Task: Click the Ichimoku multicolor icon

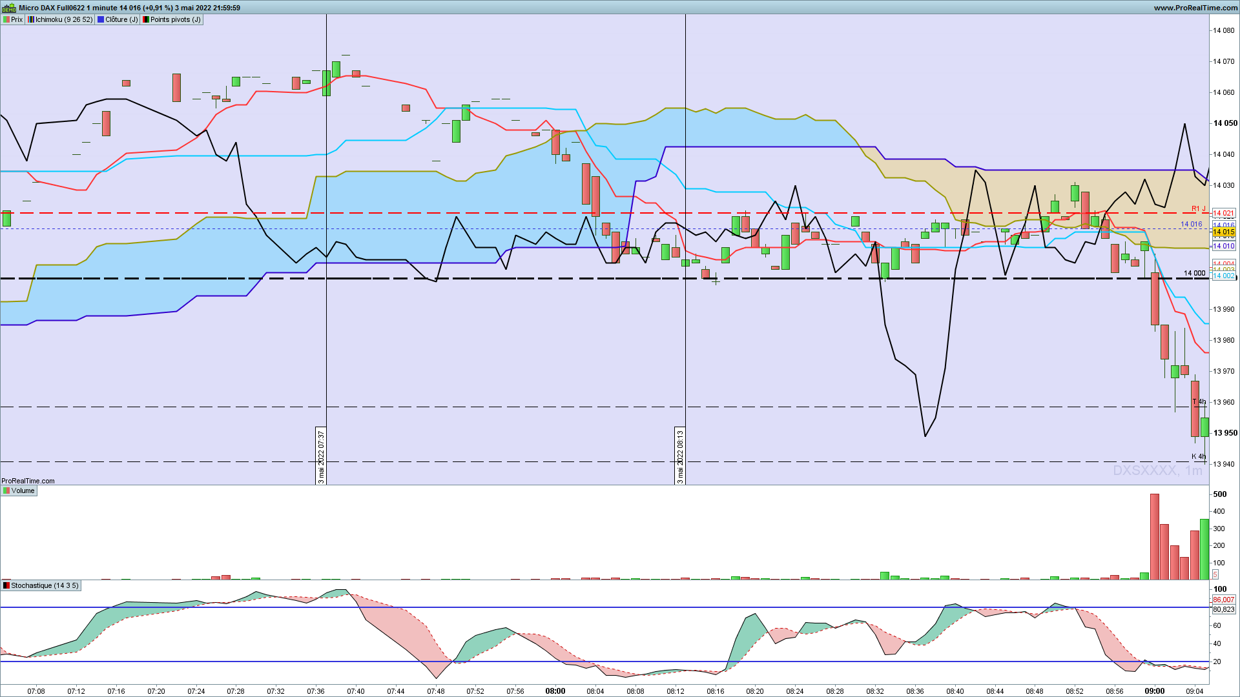Action: click(31, 19)
